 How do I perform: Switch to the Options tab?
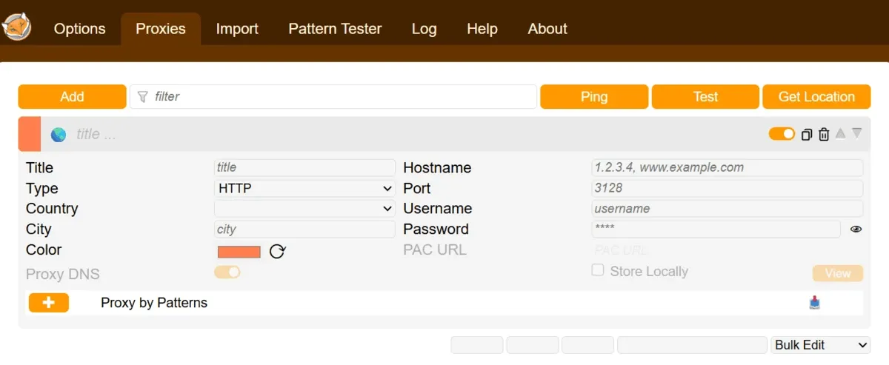coord(80,29)
